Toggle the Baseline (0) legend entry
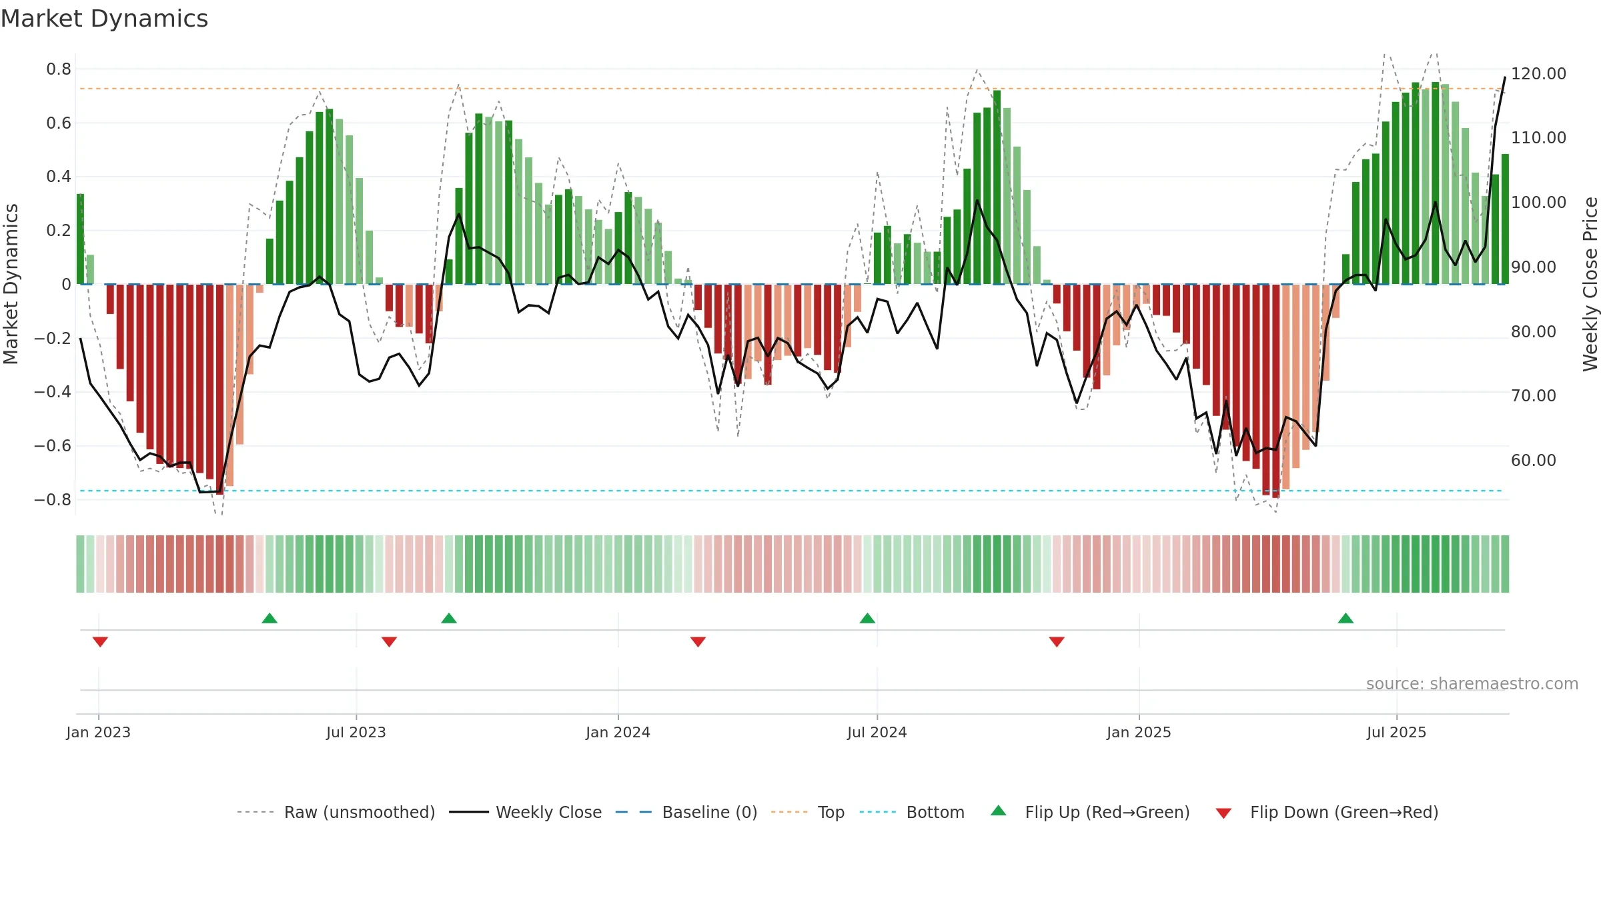Screen dimensions: 1601x900 click(x=686, y=812)
